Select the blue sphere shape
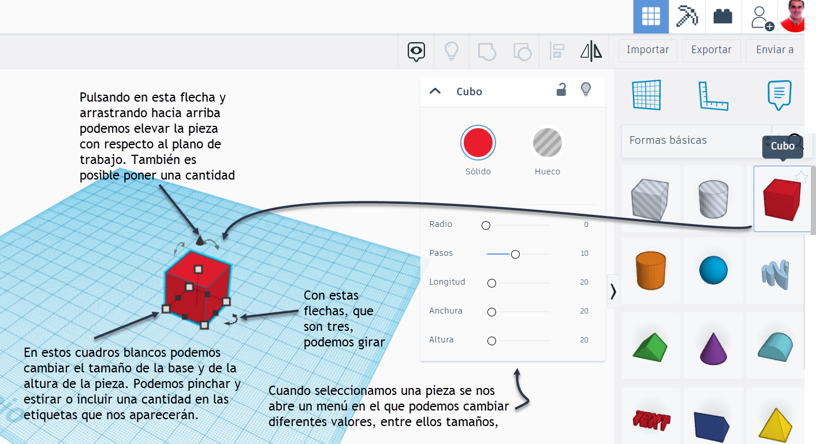Image resolution: width=816 pixels, height=444 pixels. click(x=714, y=270)
